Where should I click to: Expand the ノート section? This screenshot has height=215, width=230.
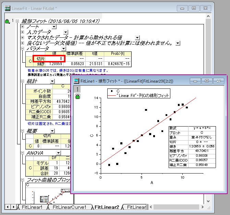point(23,27)
